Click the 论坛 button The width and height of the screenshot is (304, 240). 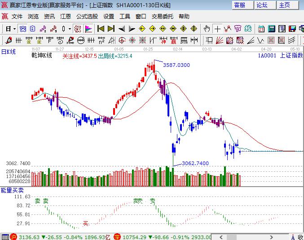(262, 5)
